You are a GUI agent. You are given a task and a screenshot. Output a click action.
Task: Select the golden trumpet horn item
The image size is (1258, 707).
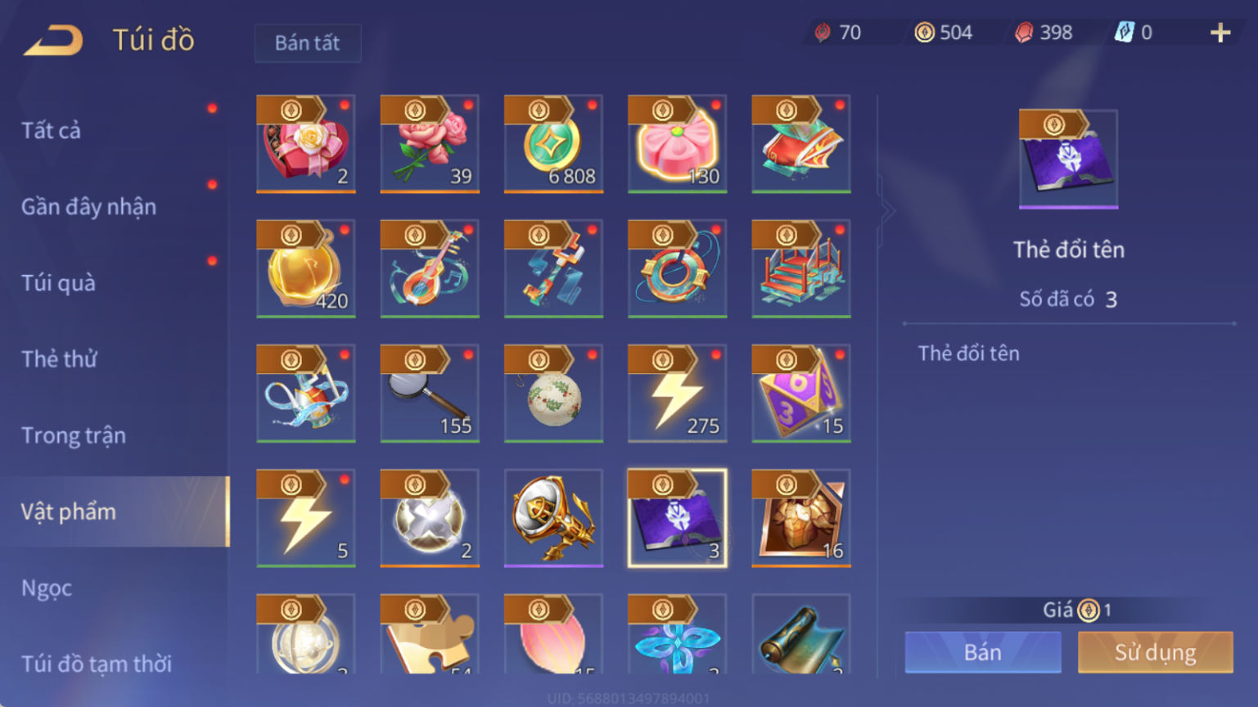coord(553,518)
